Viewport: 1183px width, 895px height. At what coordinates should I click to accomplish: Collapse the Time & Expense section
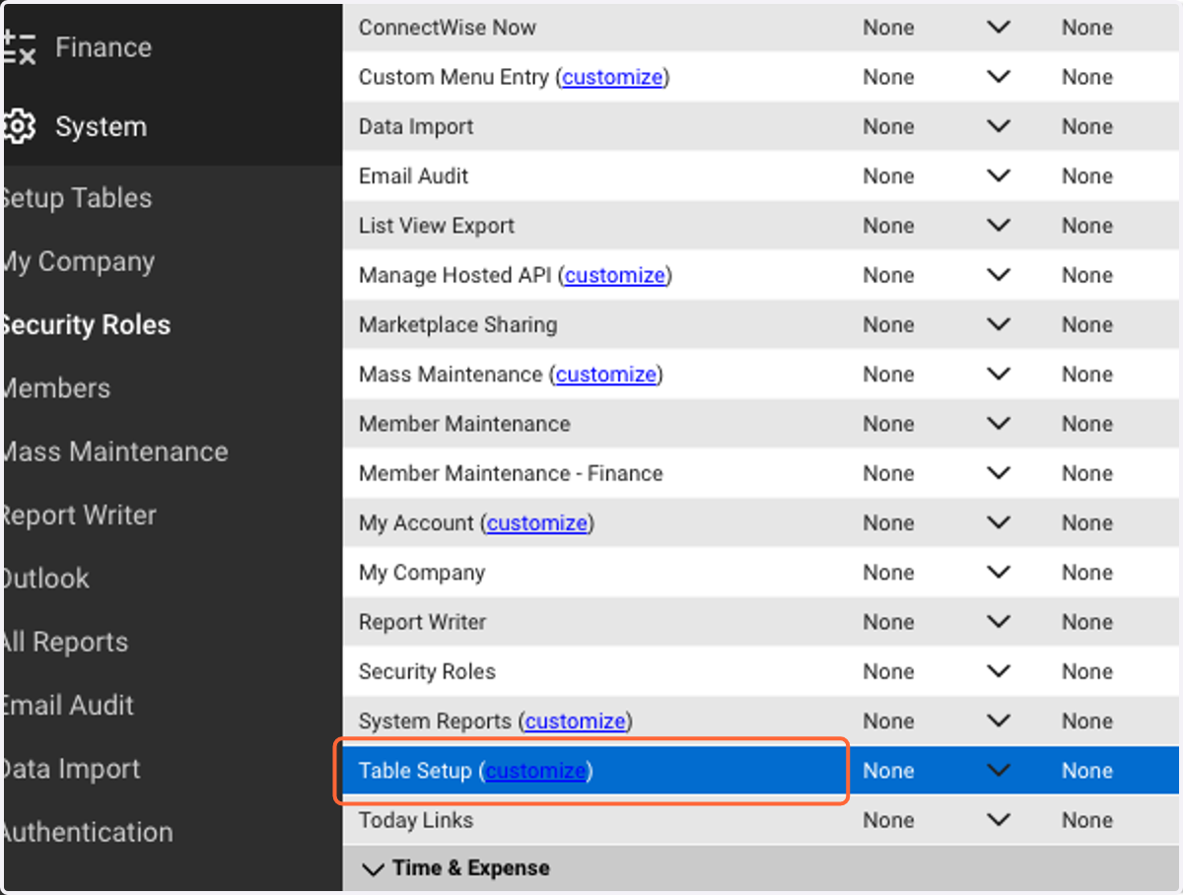point(374,868)
